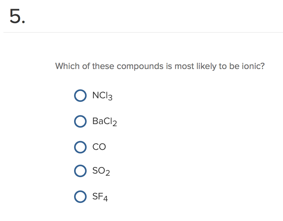The width and height of the screenshot is (283, 221).
Task: Click the circle next to BaCl2
Action: click(80, 121)
